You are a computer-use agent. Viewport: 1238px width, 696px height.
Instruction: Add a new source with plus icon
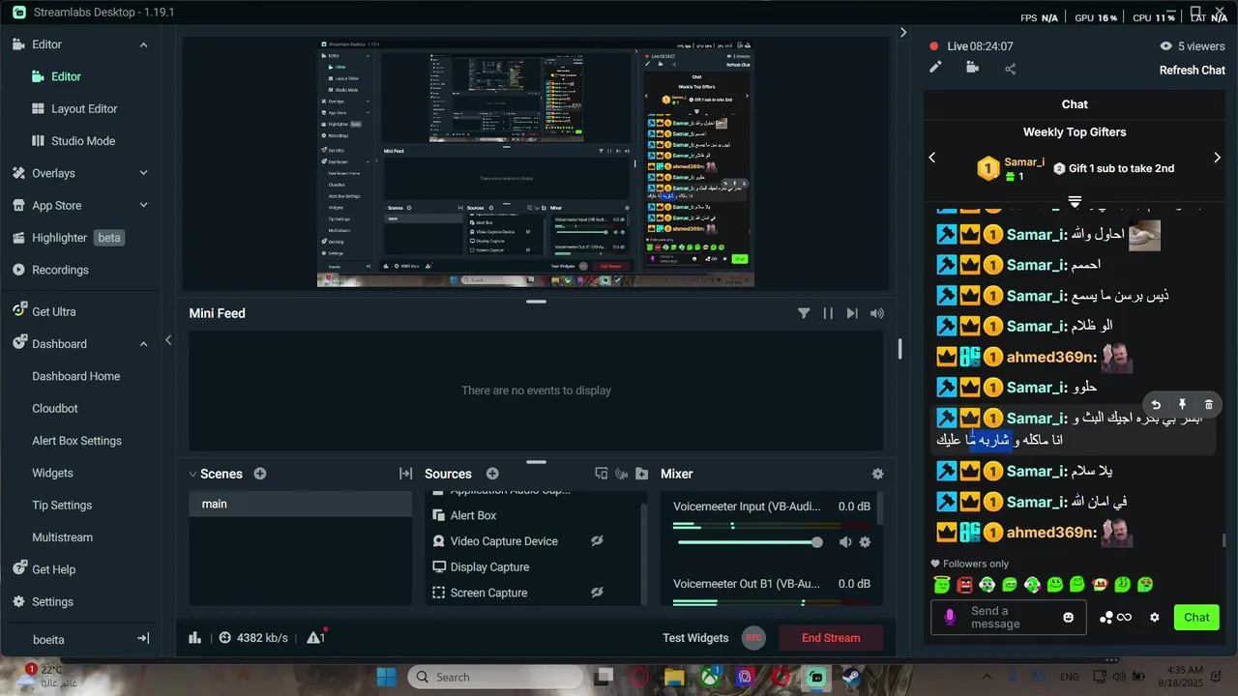coord(492,474)
